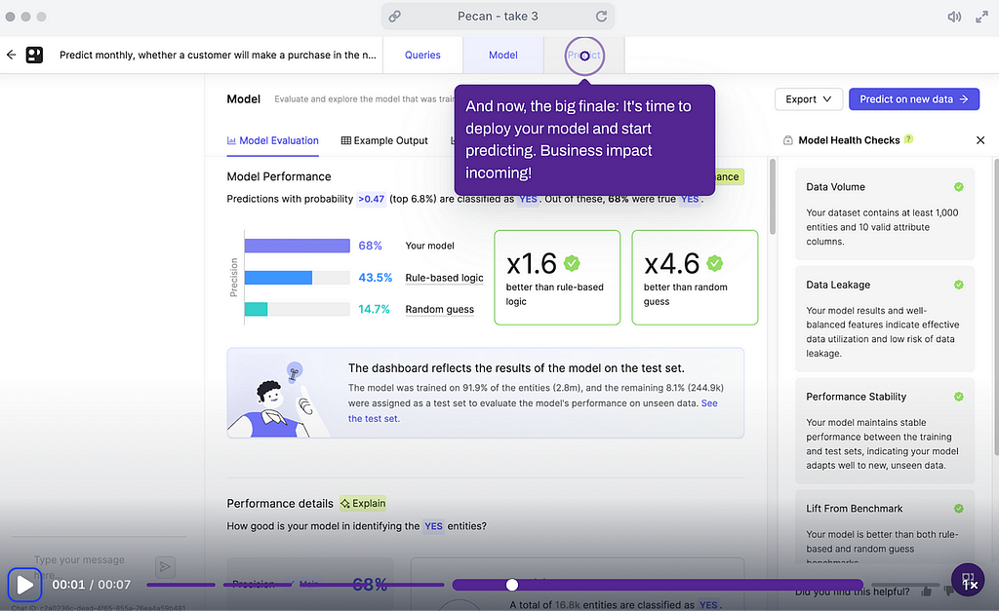Screen dimensions: 999x611
Task: Click the Performance Stability card title
Action: (x=856, y=397)
